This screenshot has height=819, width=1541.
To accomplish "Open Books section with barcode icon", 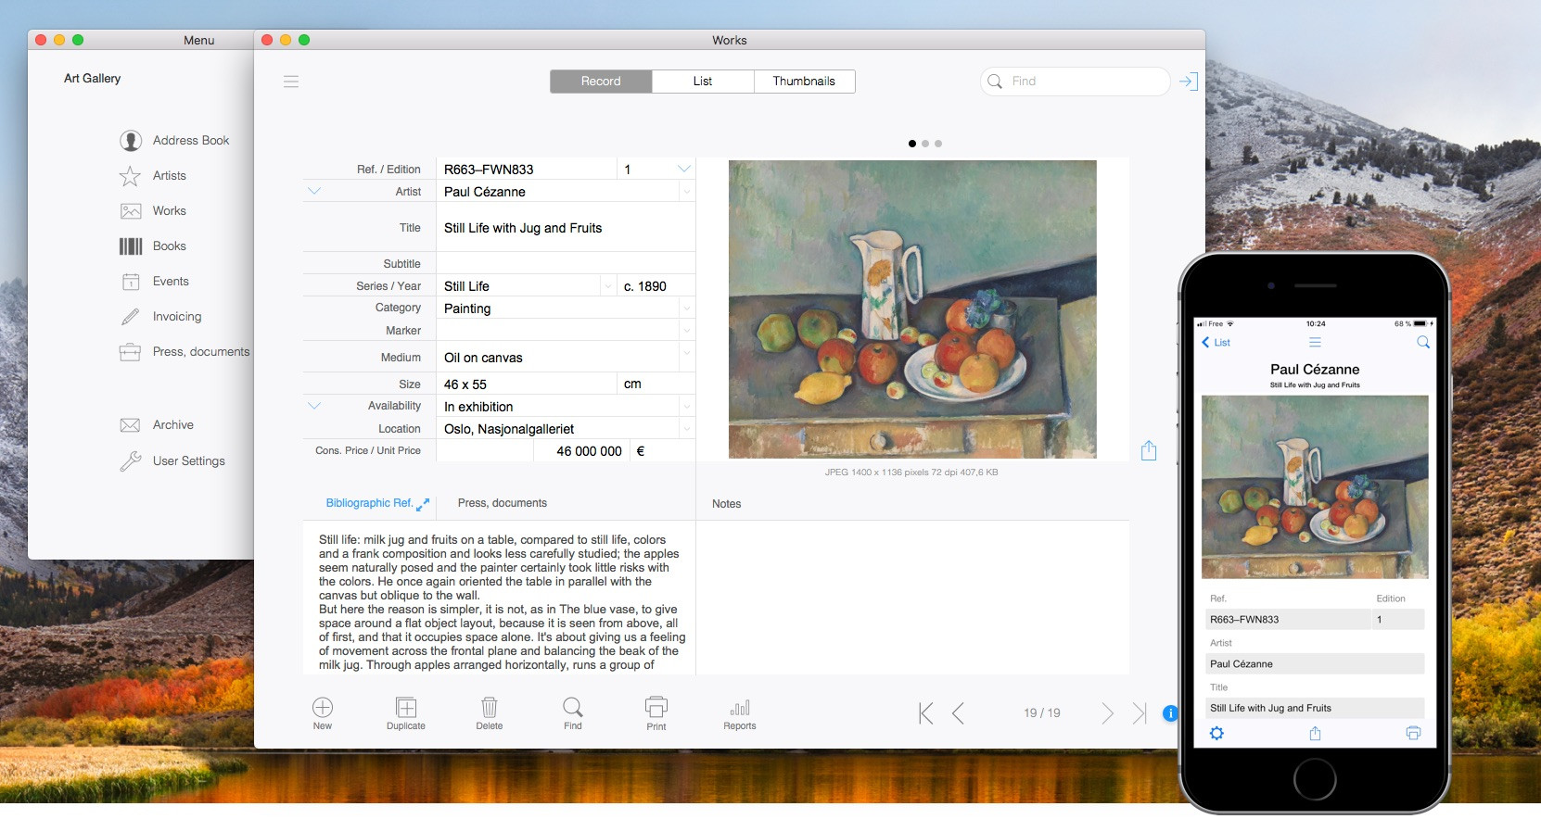I will click(x=153, y=246).
